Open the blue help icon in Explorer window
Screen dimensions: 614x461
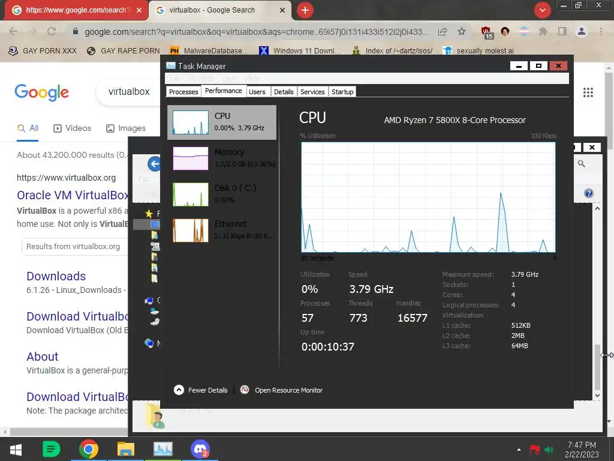click(589, 193)
